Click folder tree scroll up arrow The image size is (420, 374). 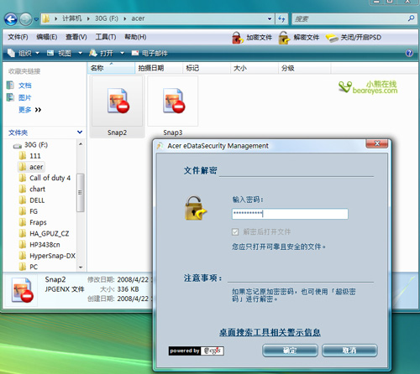click(x=81, y=144)
